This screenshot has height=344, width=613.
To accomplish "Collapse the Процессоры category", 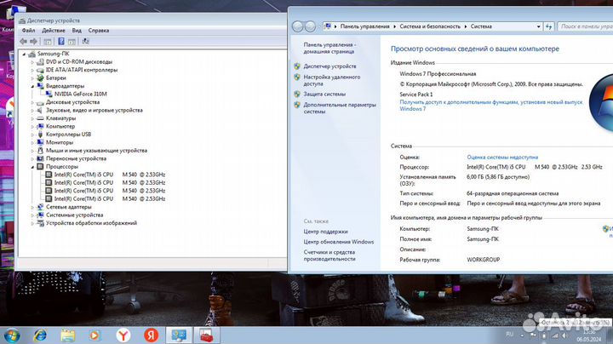I will tap(32, 167).
